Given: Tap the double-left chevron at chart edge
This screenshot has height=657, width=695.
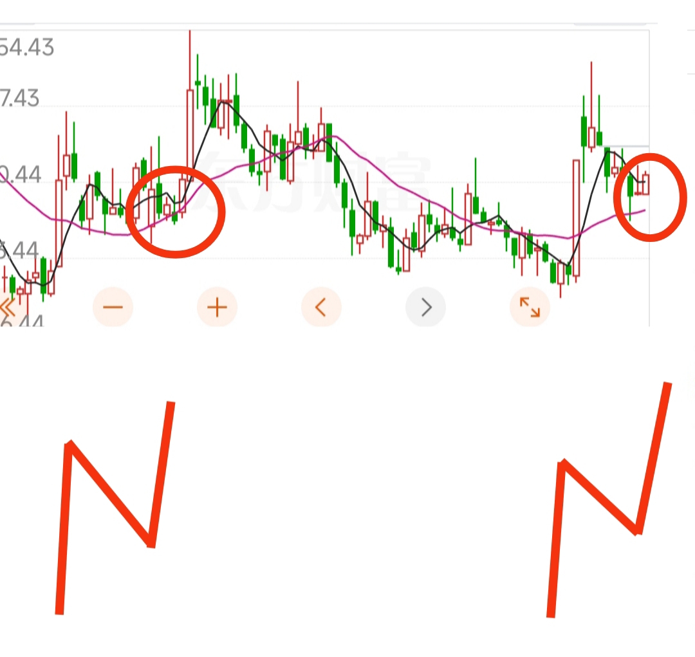Looking at the screenshot, I should click(8, 307).
